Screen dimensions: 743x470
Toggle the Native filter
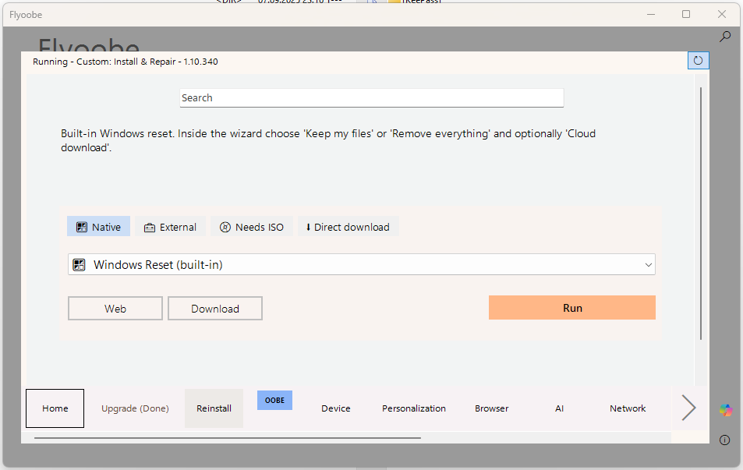click(98, 227)
